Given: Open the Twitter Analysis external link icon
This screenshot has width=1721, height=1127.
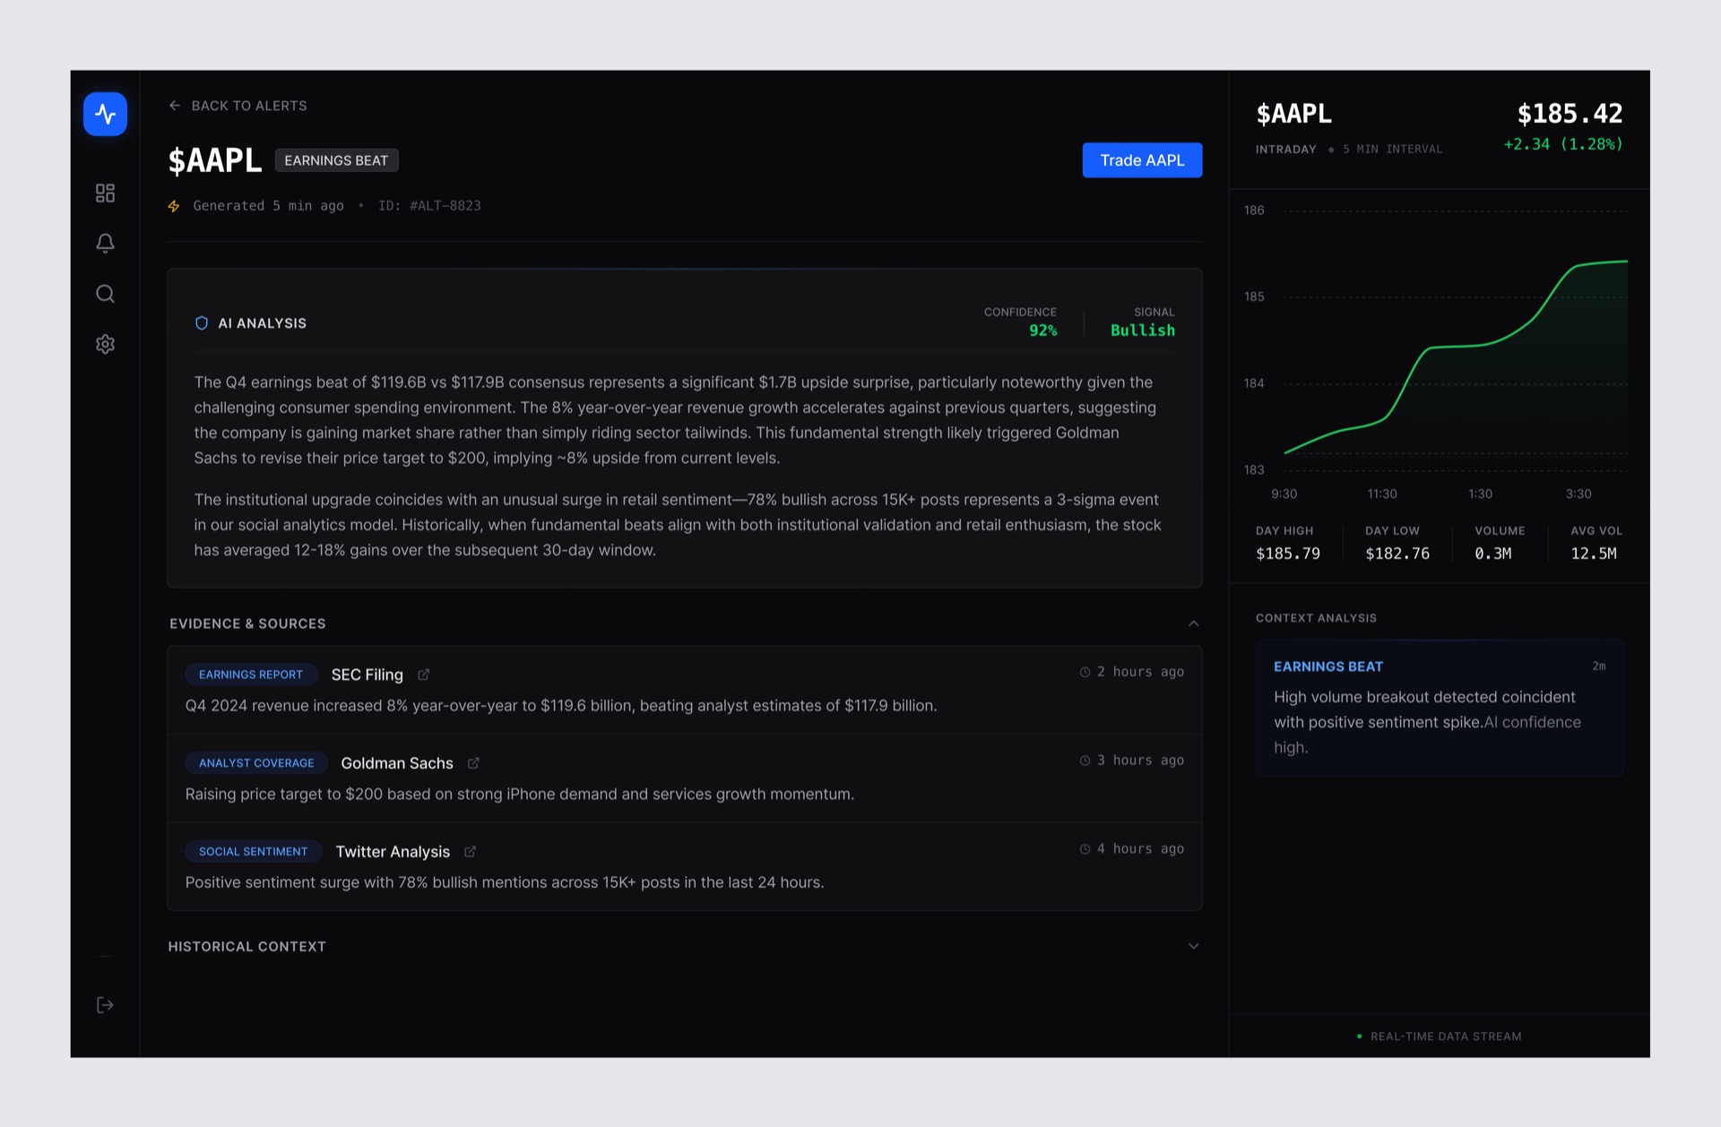Looking at the screenshot, I should (470, 851).
